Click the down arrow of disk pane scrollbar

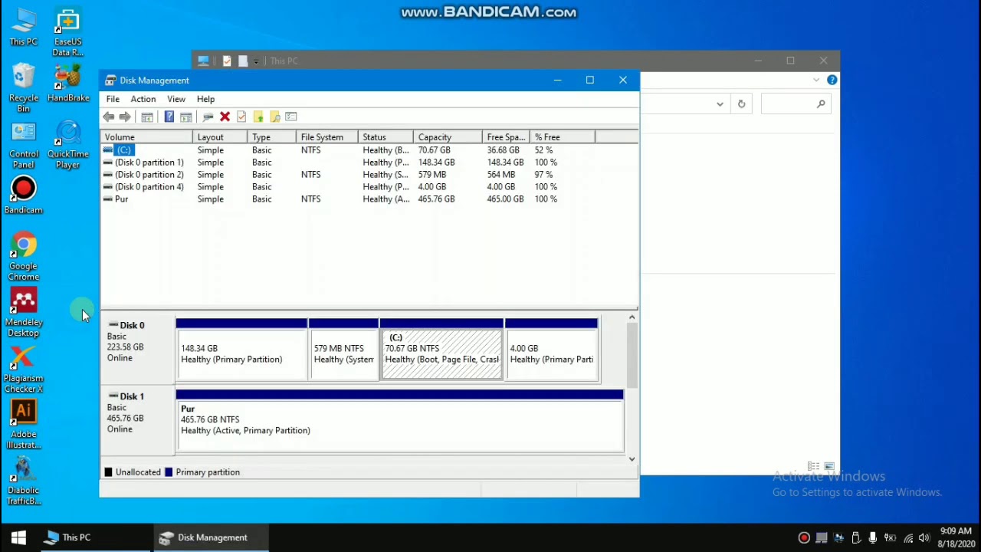point(632,458)
